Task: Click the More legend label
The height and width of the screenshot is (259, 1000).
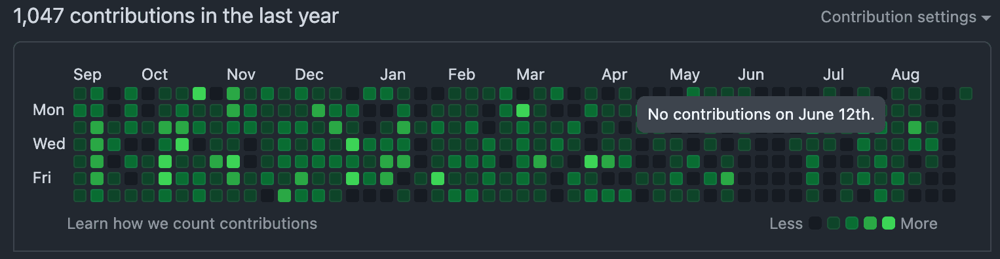Action: 919,224
